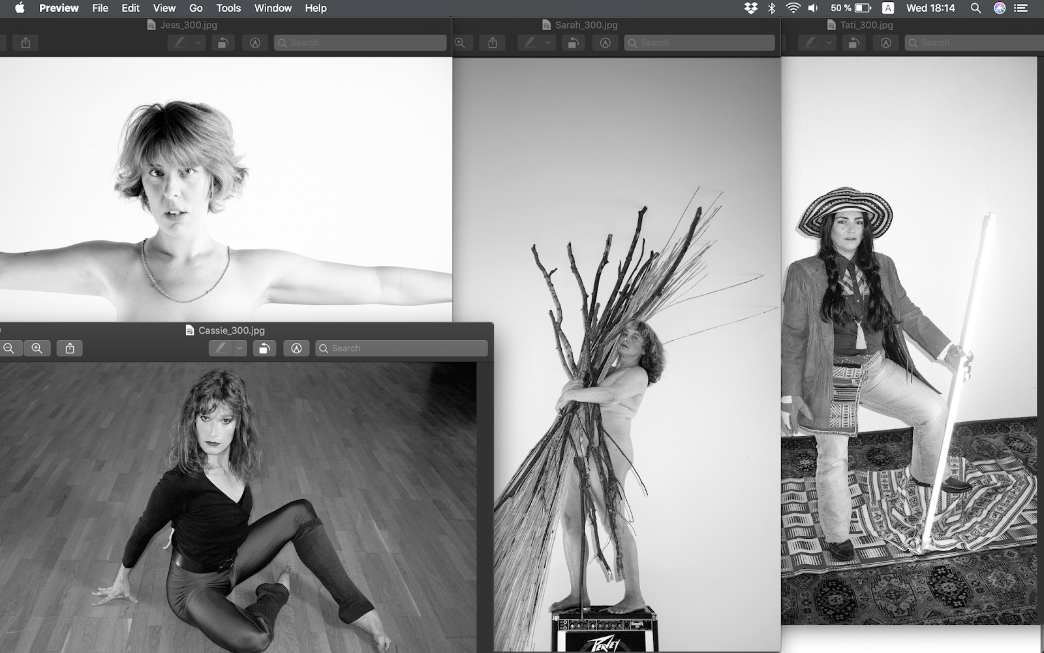Expand highlight dropdown arrow in Tati_300.jpg window
Screen dimensions: 1044x653
tap(828, 42)
